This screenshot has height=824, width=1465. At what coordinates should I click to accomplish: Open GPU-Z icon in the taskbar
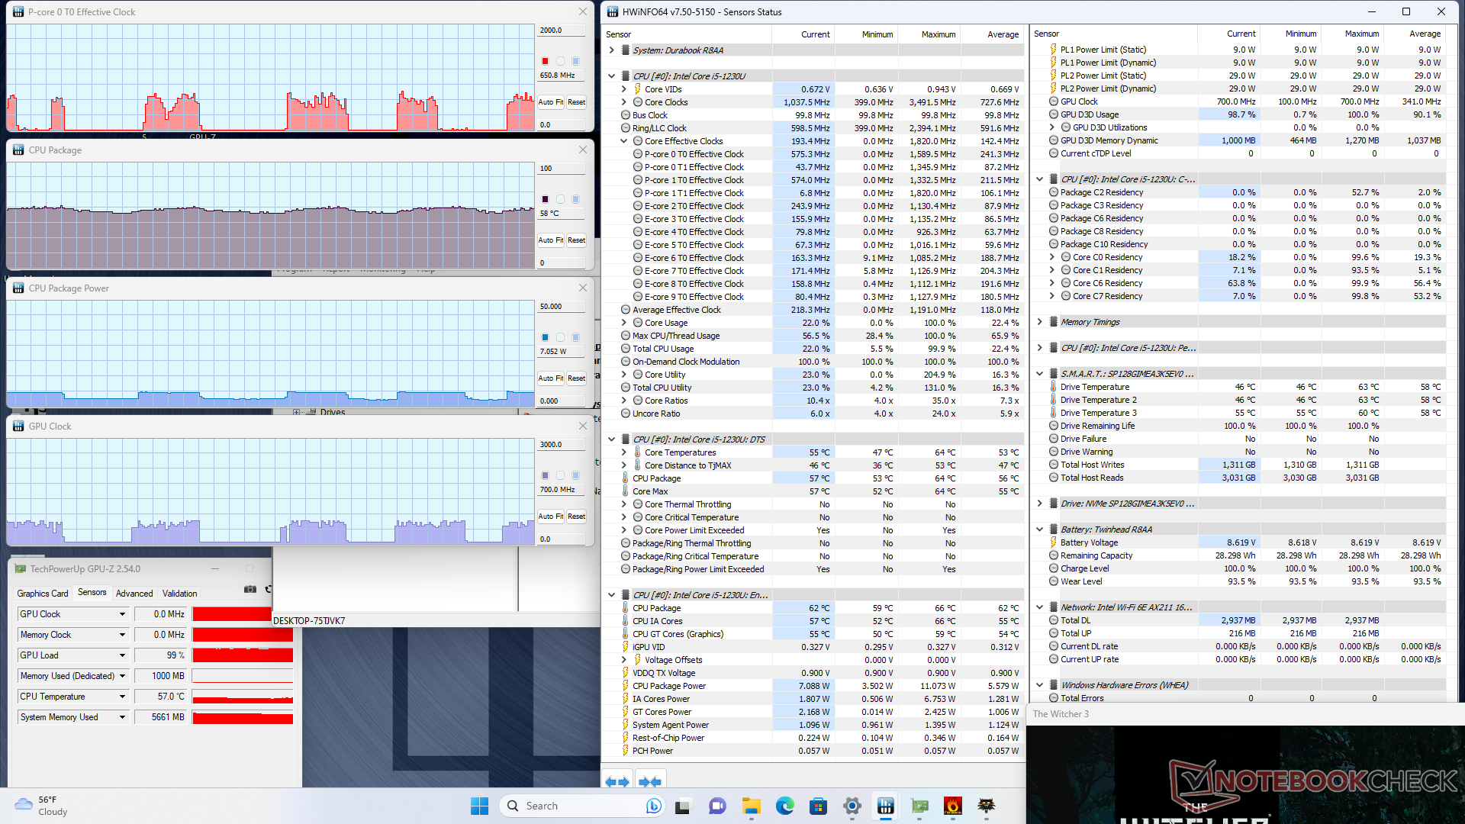tap(919, 806)
